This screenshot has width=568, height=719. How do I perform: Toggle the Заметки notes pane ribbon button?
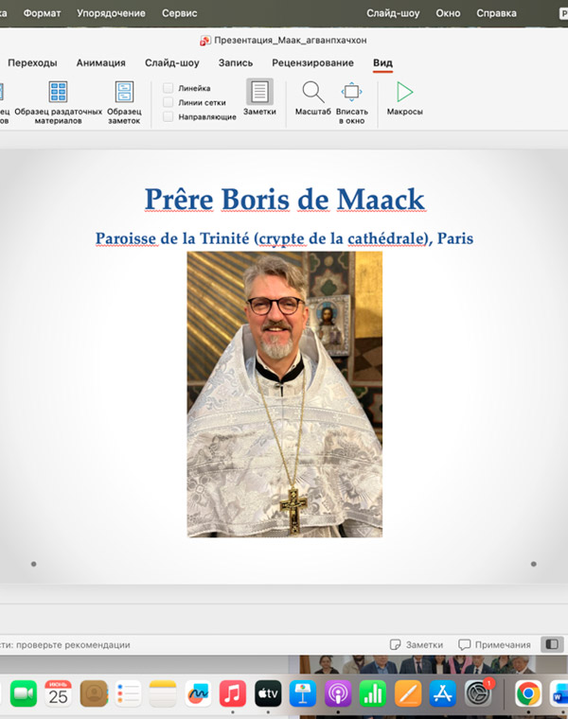259,97
